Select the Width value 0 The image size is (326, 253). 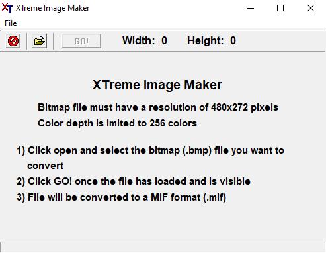pos(164,40)
